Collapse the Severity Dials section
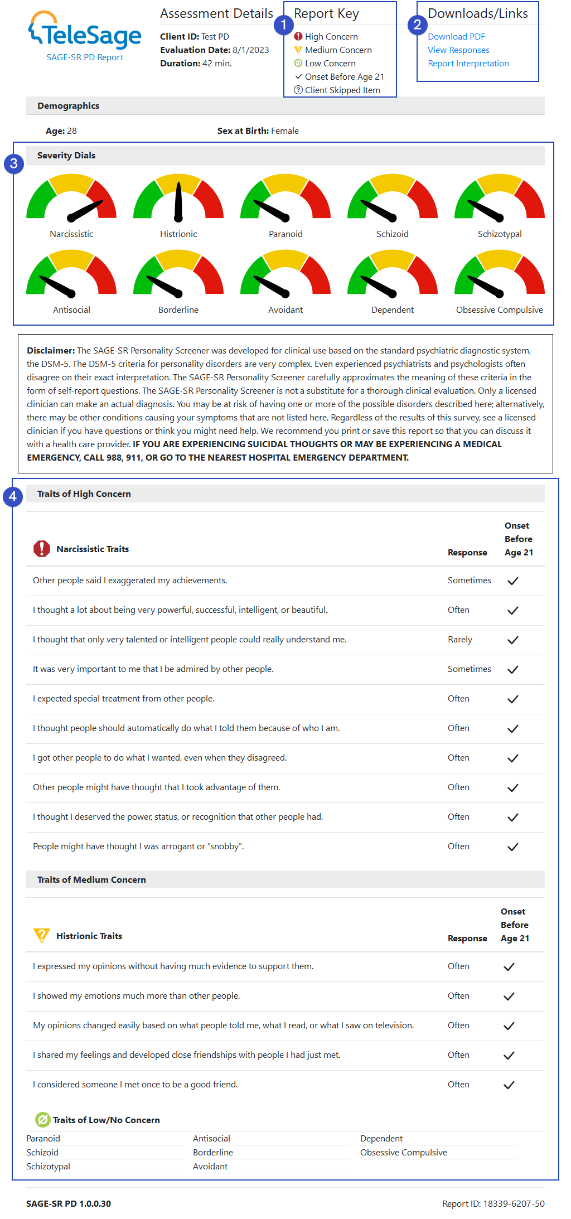571x1219 pixels. [x=66, y=155]
